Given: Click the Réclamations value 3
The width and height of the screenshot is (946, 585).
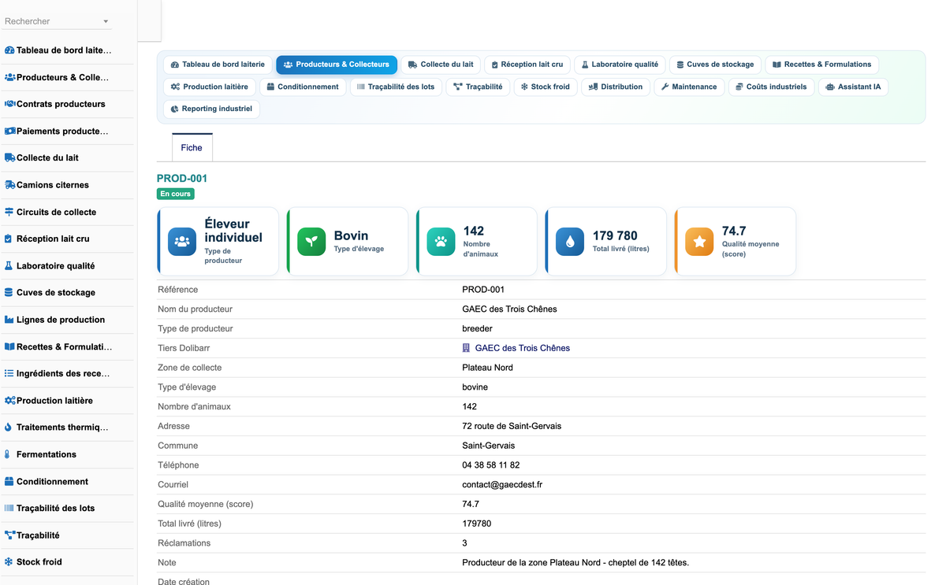Looking at the screenshot, I should tap(464, 543).
